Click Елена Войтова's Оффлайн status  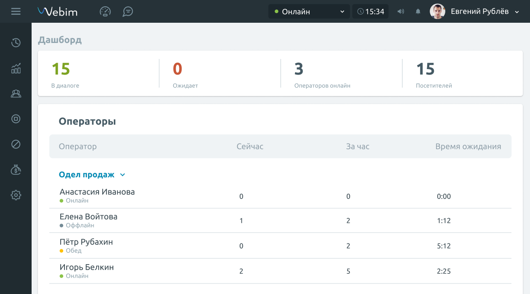point(77,225)
